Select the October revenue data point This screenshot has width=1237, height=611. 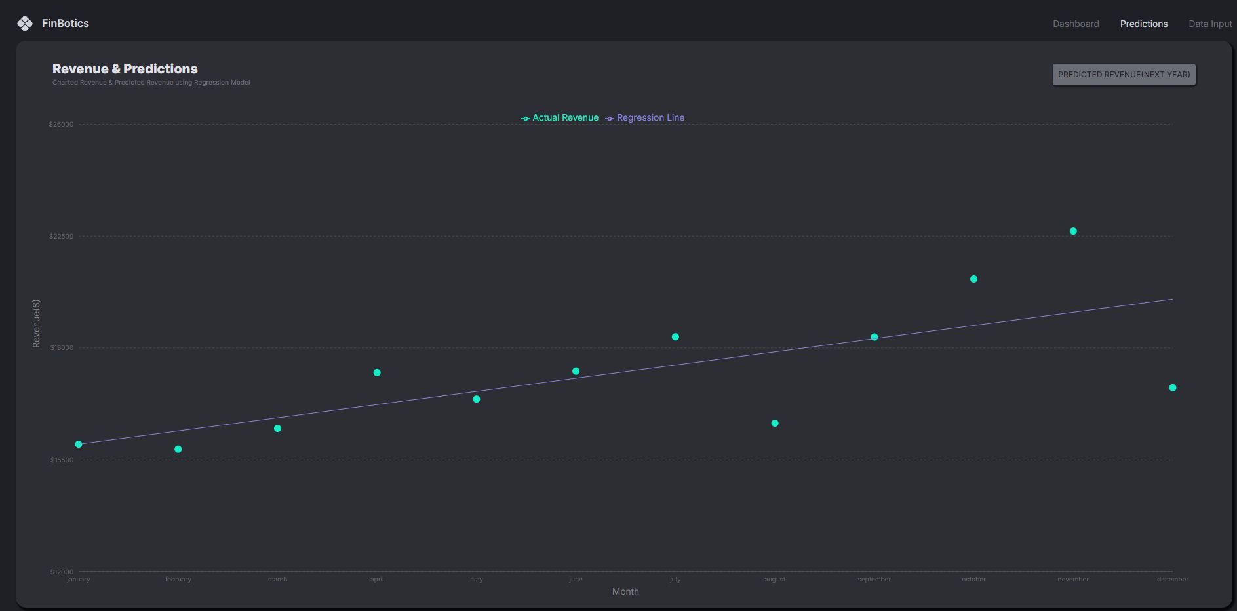coord(973,279)
